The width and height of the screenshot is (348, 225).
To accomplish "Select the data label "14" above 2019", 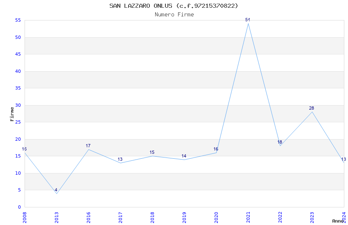I will [x=184, y=156].
